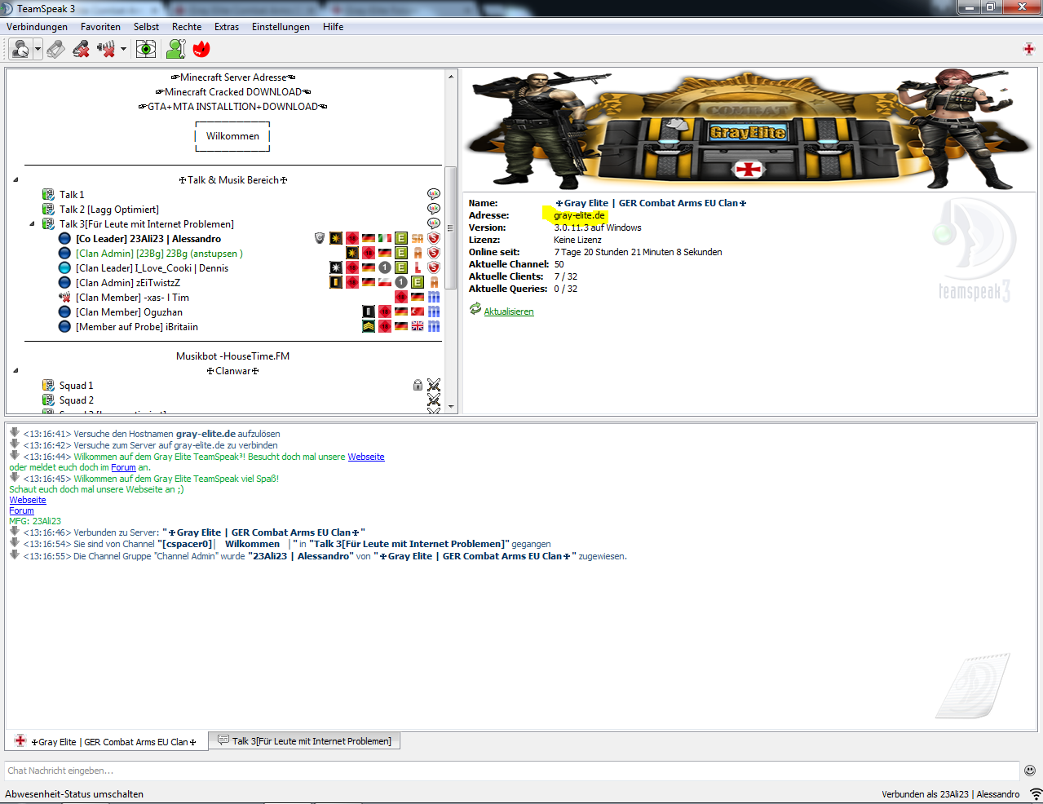The width and height of the screenshot is (1043, 804).
Task: Click the red cross icon at the toolbar's right end
Action: pyautogui.click(x=1028, y=49)
